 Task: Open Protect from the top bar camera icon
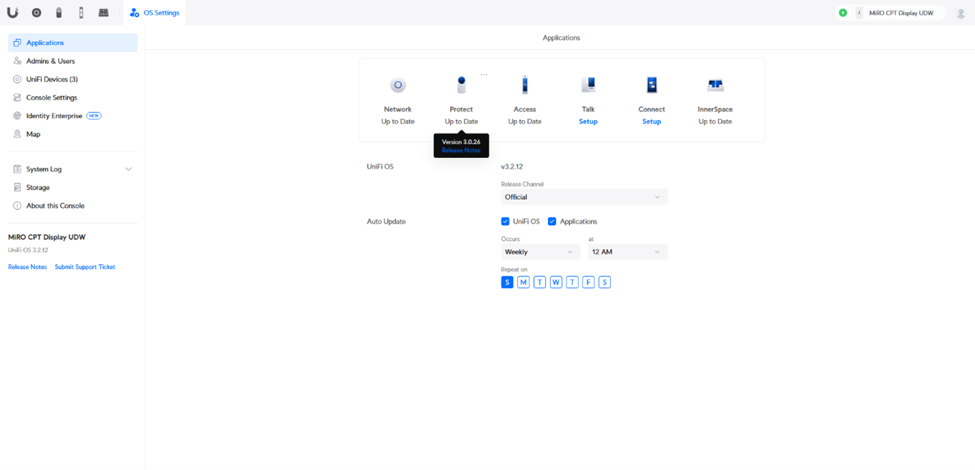pos(59,12)
